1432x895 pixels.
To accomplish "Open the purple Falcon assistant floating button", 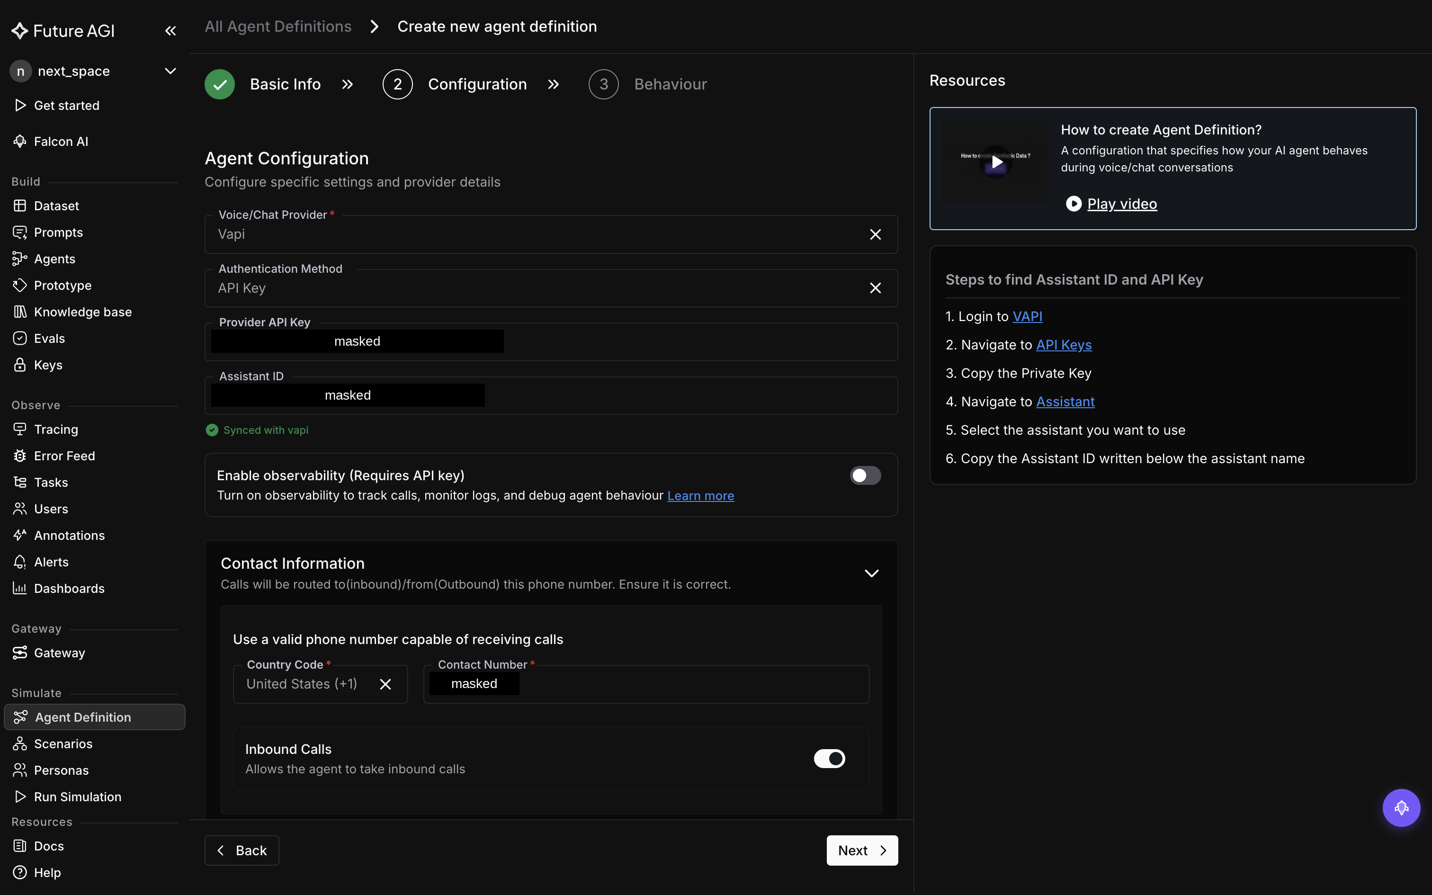I will pyautogui.click(x=1401, y=808).
